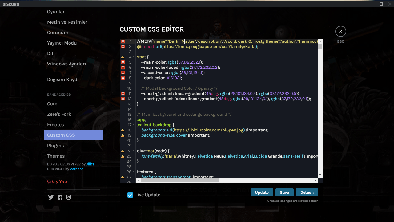Open the Jiiks author link
This screenshot has width=394, height=222.
point(90,164)
